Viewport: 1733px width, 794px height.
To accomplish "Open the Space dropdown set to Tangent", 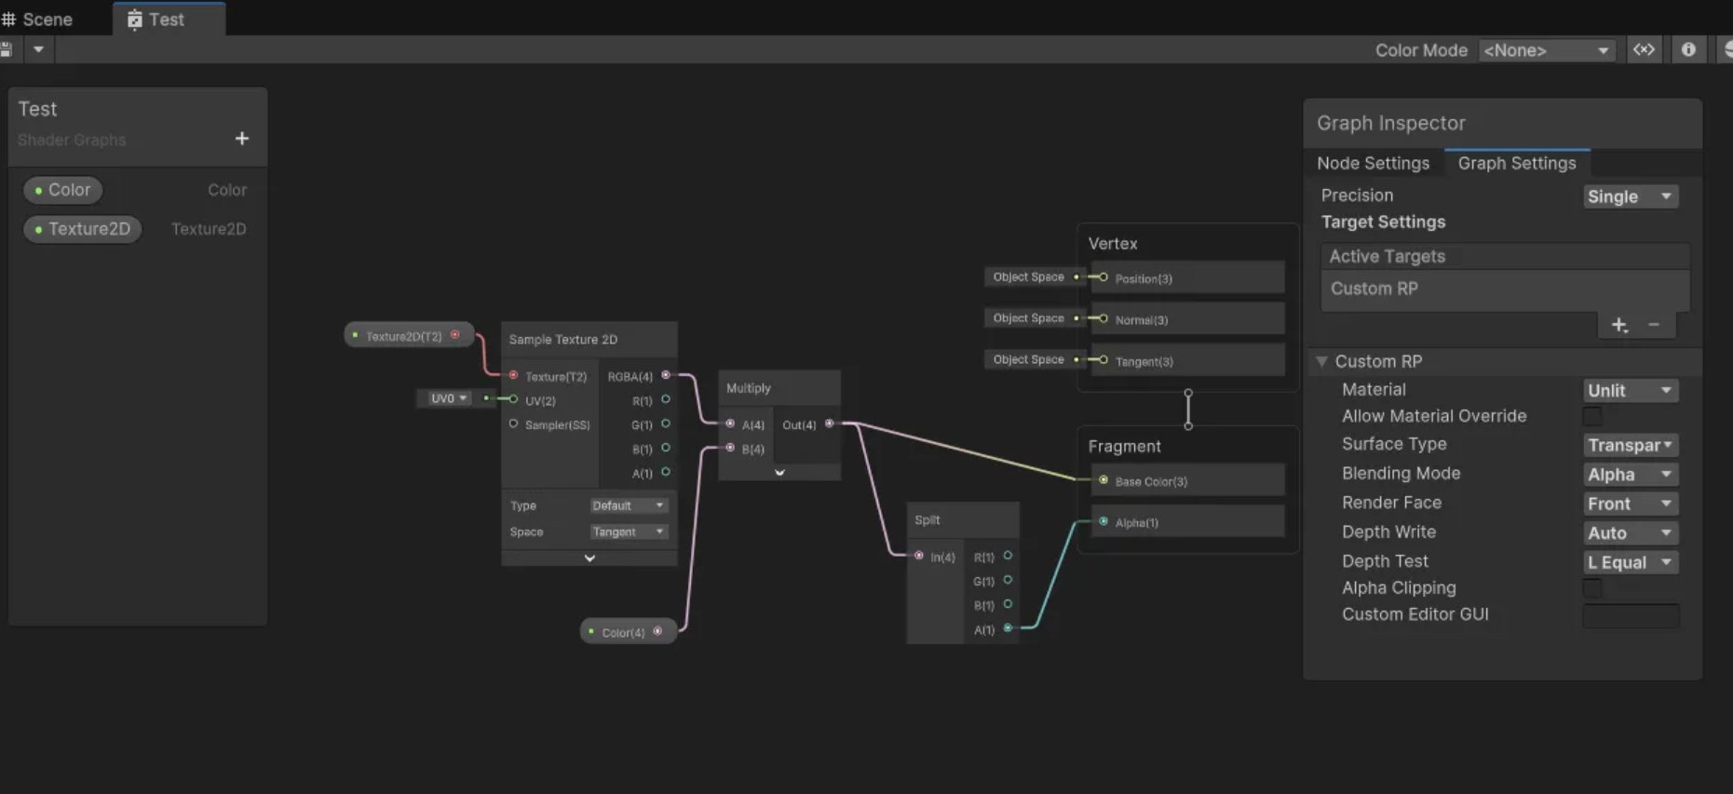I will point(629,532).
